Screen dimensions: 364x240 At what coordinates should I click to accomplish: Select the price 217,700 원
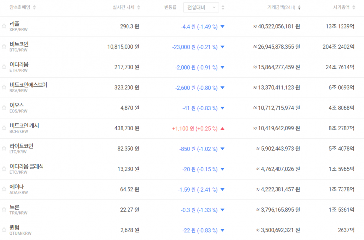pos(127,67)
